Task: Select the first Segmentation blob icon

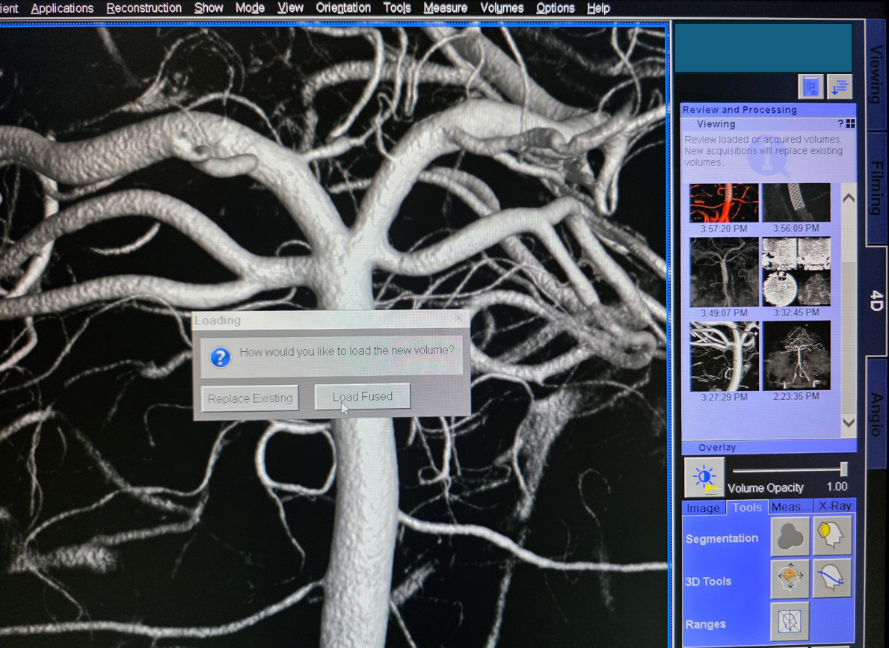Action: click(x=790, y=536)
